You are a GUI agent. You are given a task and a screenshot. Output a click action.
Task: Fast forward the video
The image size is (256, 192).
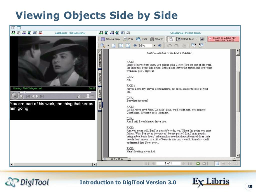[x=37, y=96]
